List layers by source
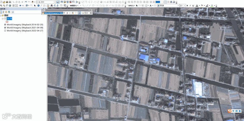Screen dimensions: 244x121 point(3,12)
